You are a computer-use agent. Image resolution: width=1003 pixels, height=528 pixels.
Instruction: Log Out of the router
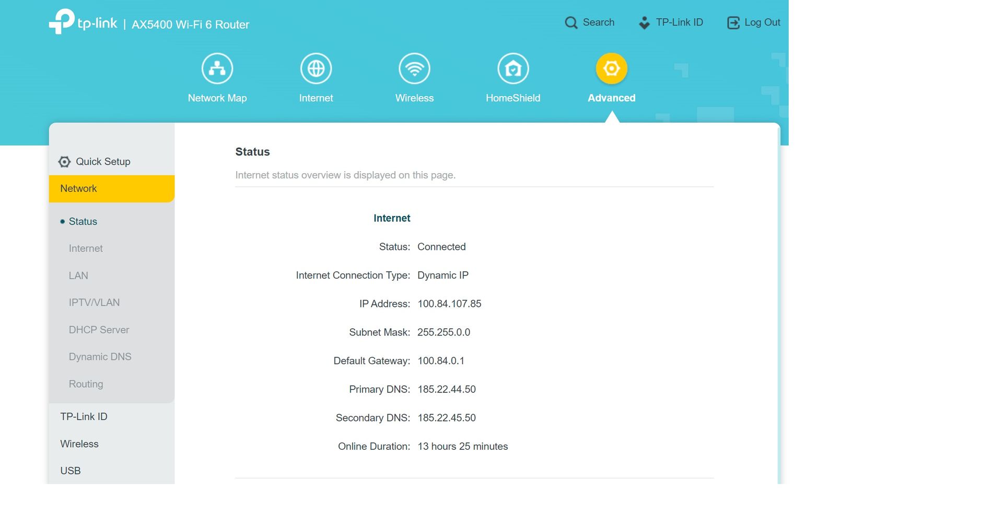click(762, 22)
